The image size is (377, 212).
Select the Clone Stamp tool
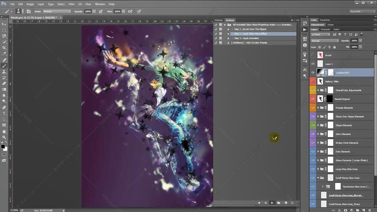(x=4, y=72)
